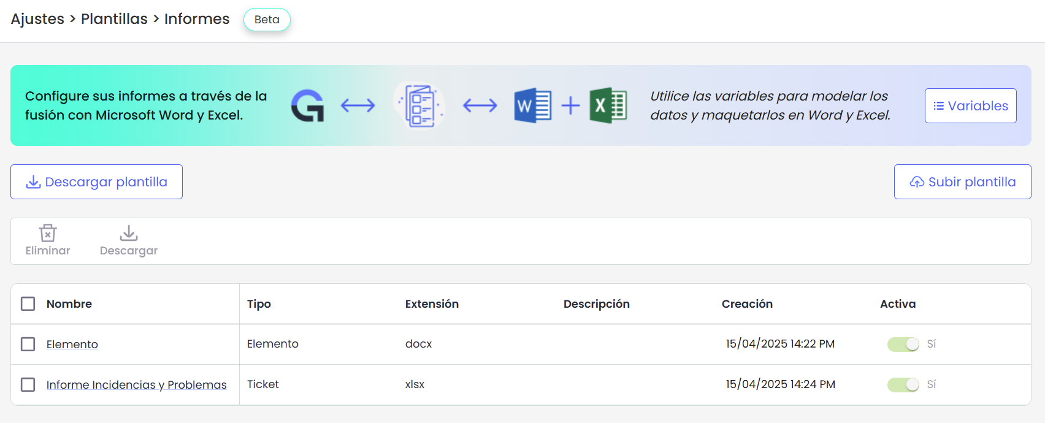Click the Descargar toolbar icon
This screenshot has height=423, width=1045.
pyautogui.click(x=129, y=234)
